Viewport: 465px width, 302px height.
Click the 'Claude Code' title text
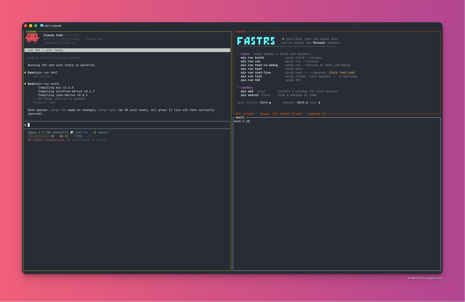click(53, 35)
